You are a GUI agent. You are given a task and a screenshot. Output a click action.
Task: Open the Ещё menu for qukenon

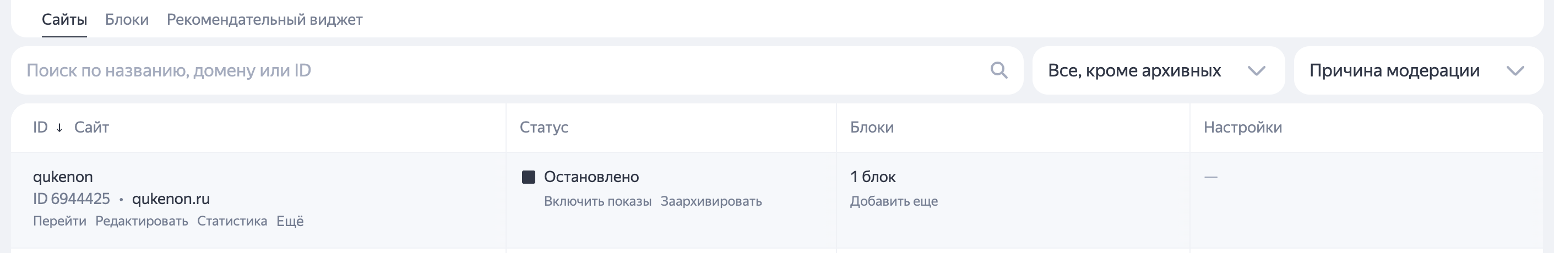pos(290,221)
